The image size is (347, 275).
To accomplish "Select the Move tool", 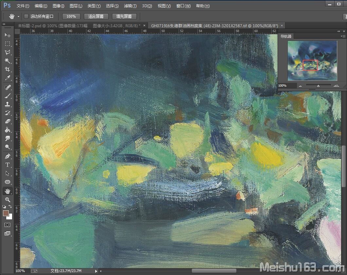I will pos(7,35).
